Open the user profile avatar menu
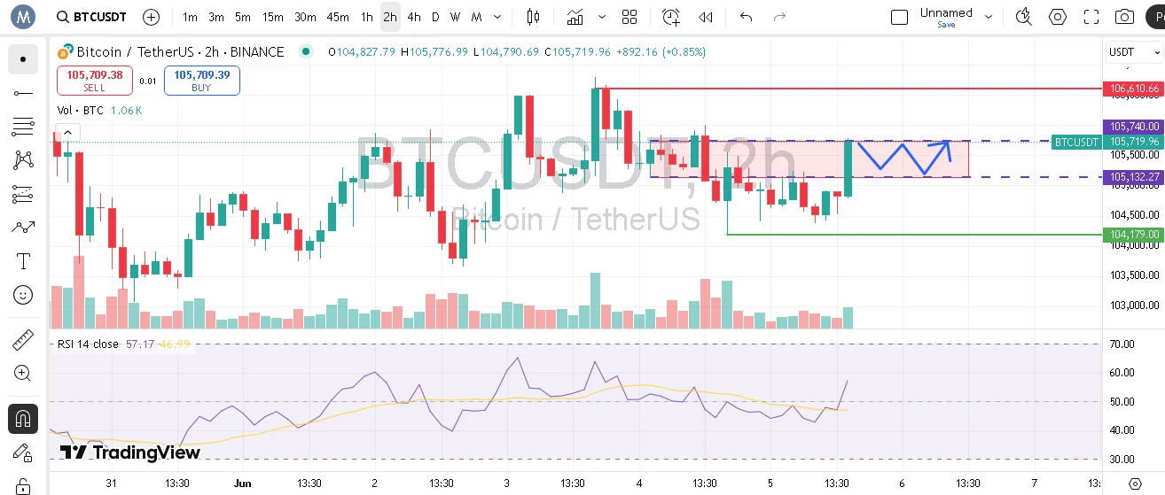 pos(23,17)
